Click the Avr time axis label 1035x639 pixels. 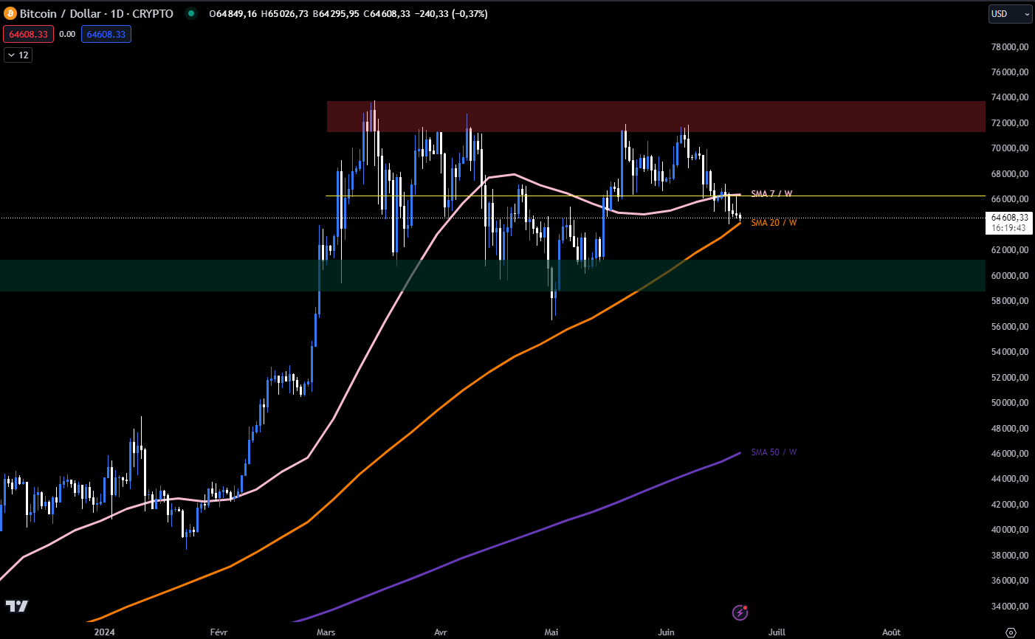coord(441,632)
